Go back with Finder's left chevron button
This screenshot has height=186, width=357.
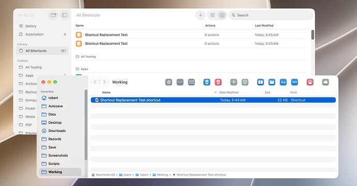click(x=95, y=82)
